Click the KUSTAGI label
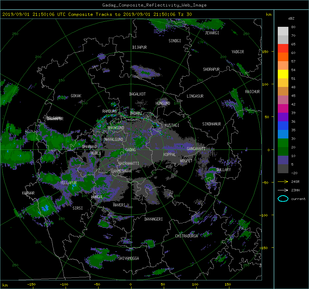The height and width of the screenshot is (289, 309). click(172, 125)
